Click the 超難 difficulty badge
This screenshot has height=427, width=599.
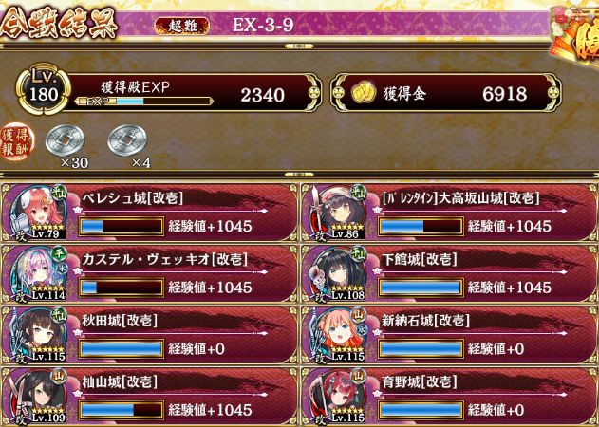click(182, 26)
